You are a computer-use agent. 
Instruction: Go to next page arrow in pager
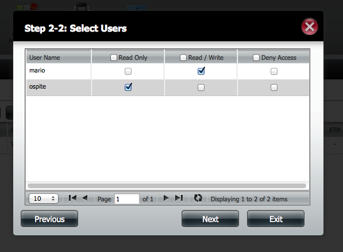tap(166, 198)
